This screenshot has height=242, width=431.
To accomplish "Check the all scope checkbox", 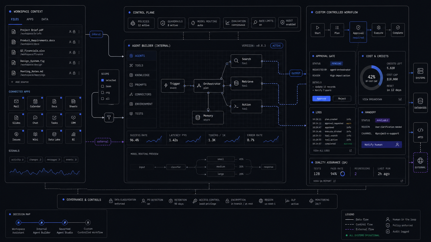I will 103,98.
